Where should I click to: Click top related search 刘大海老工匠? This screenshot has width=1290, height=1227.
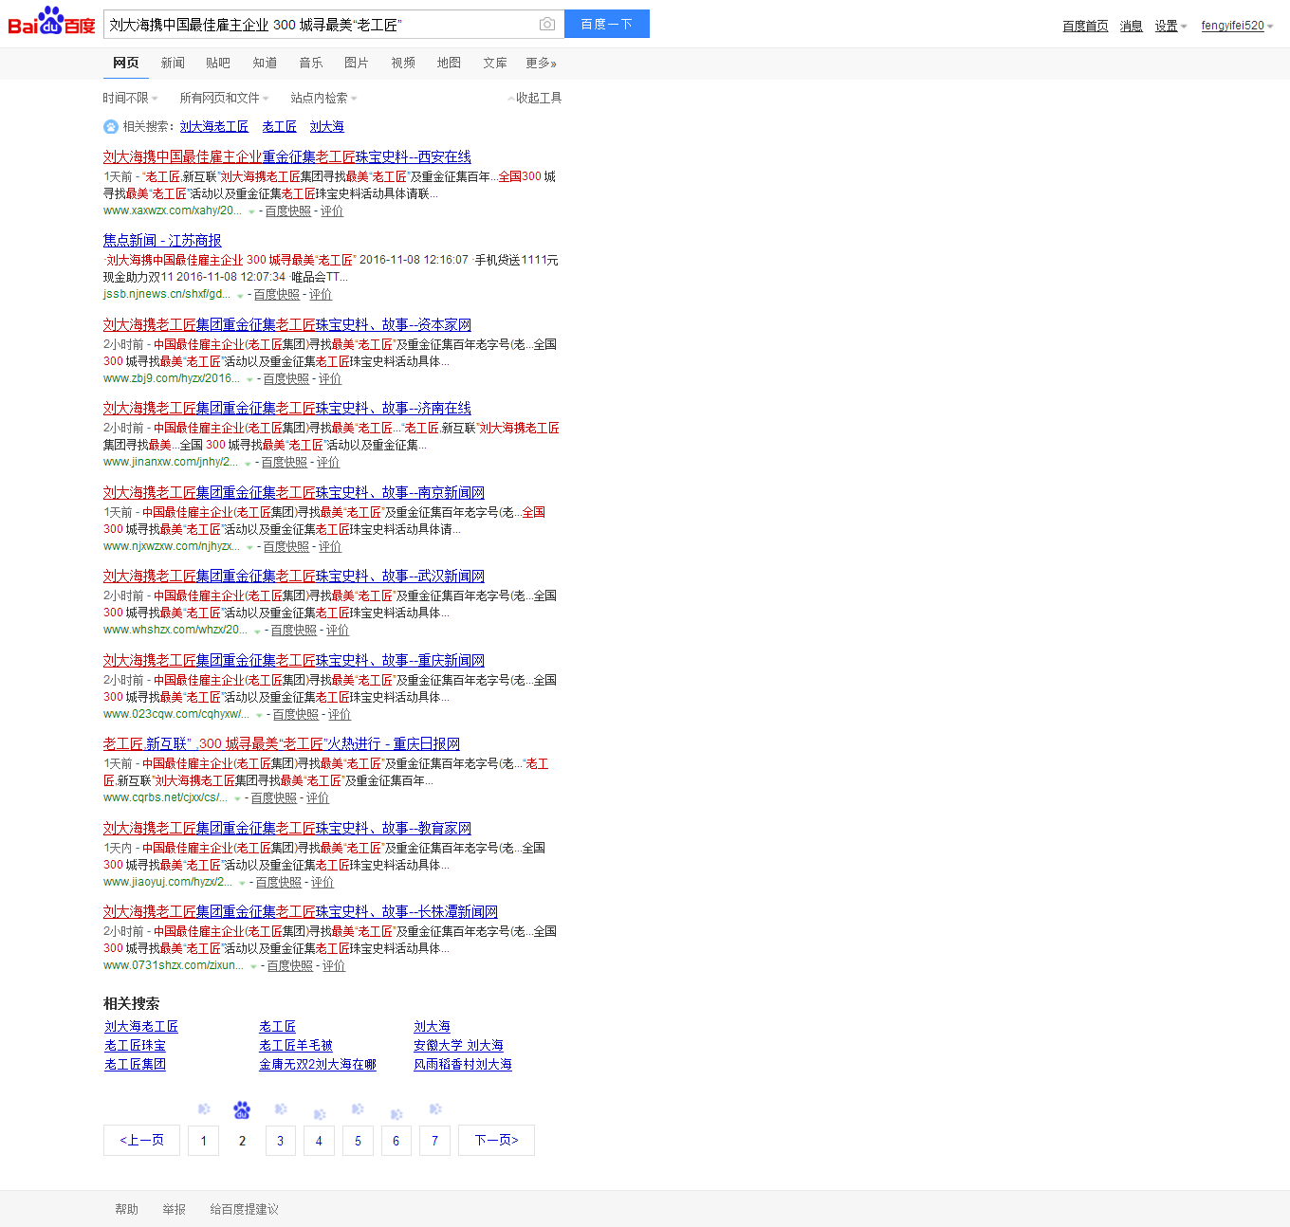214,127
